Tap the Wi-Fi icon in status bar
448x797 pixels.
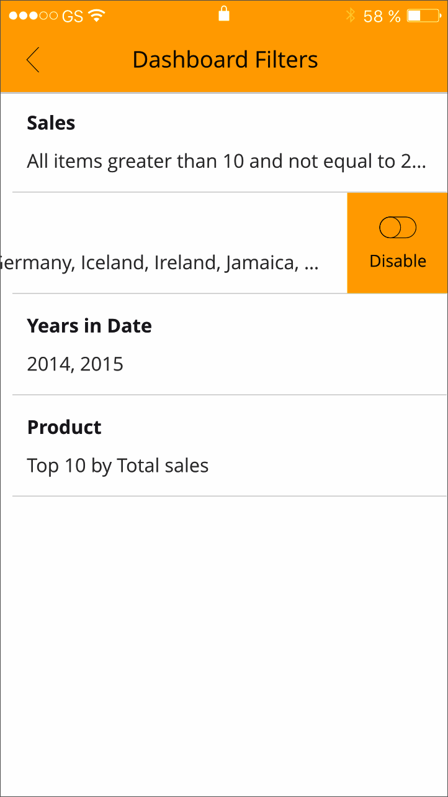point(96,16)
